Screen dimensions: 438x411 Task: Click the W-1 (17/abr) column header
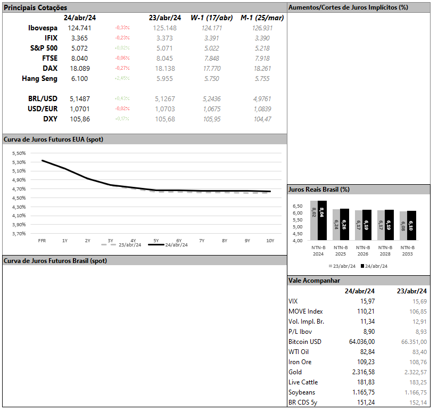(211, 18)
